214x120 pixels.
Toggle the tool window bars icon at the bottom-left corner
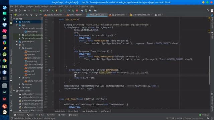point(12,118)
